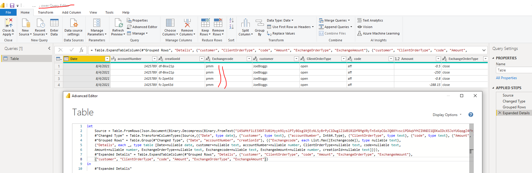Viewport: 532px width, 173px height.
Task: Open the Manage dropdown
Action: click(x=137, y=33)
